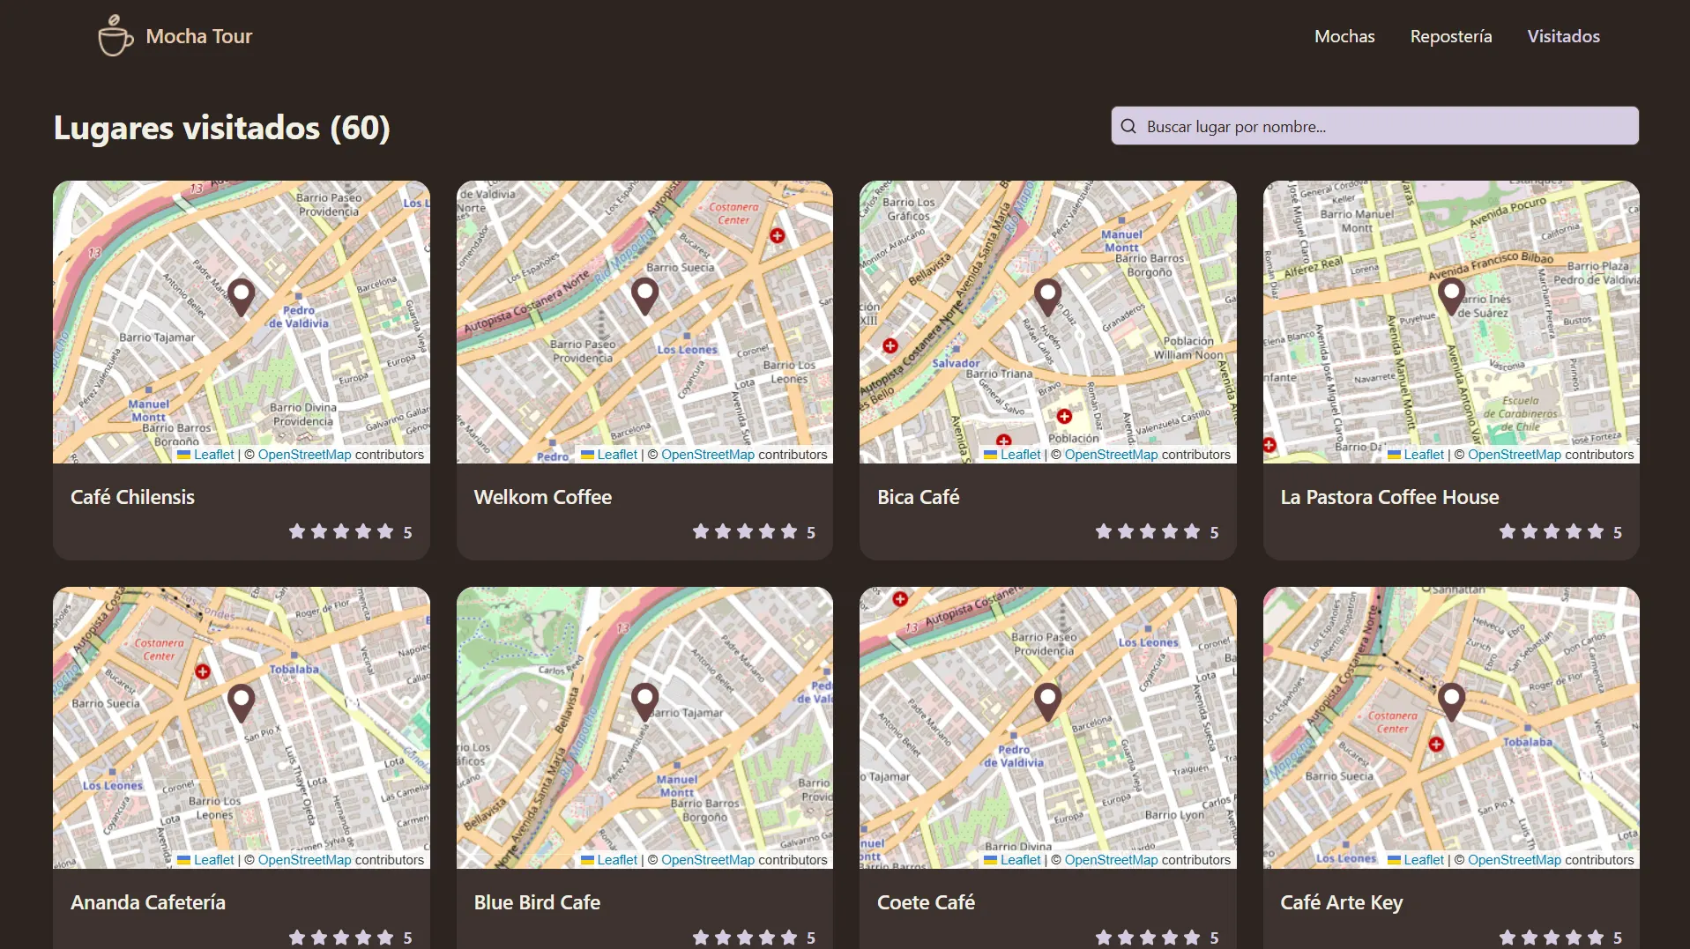The image size is (1690, 949).
Task: Click OpenStreetMap link on Ananda Cafetería map
Action: click(x=304, y=860)
